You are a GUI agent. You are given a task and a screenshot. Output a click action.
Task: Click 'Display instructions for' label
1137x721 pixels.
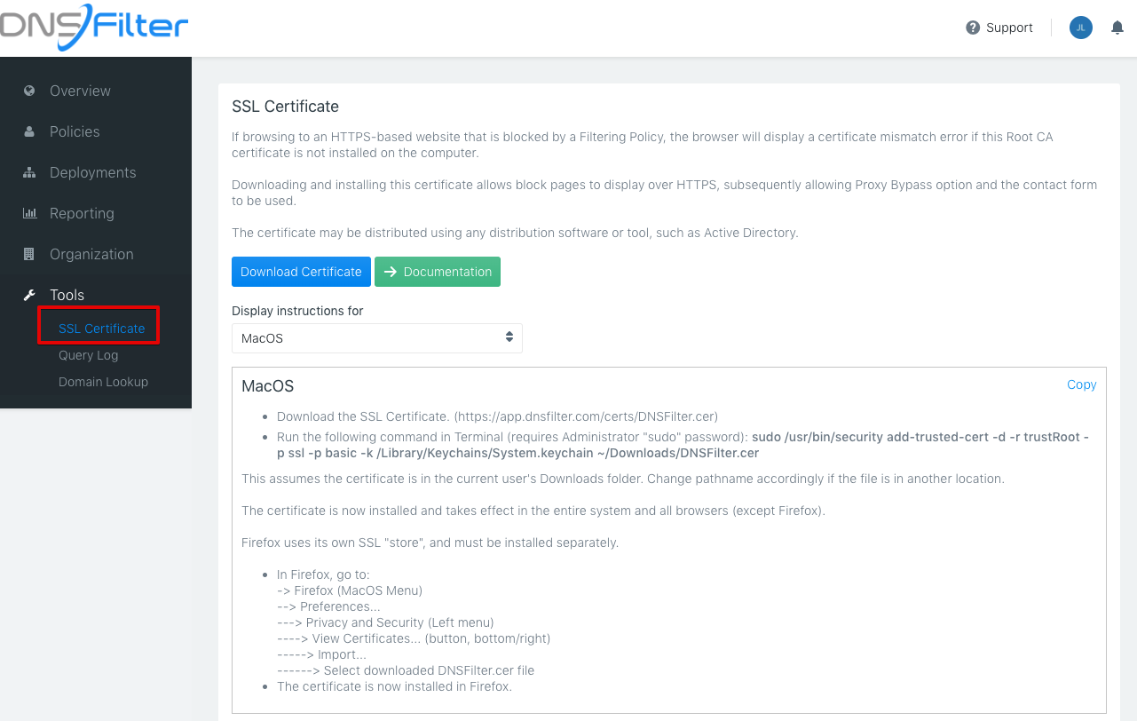[x=297, y=311]
